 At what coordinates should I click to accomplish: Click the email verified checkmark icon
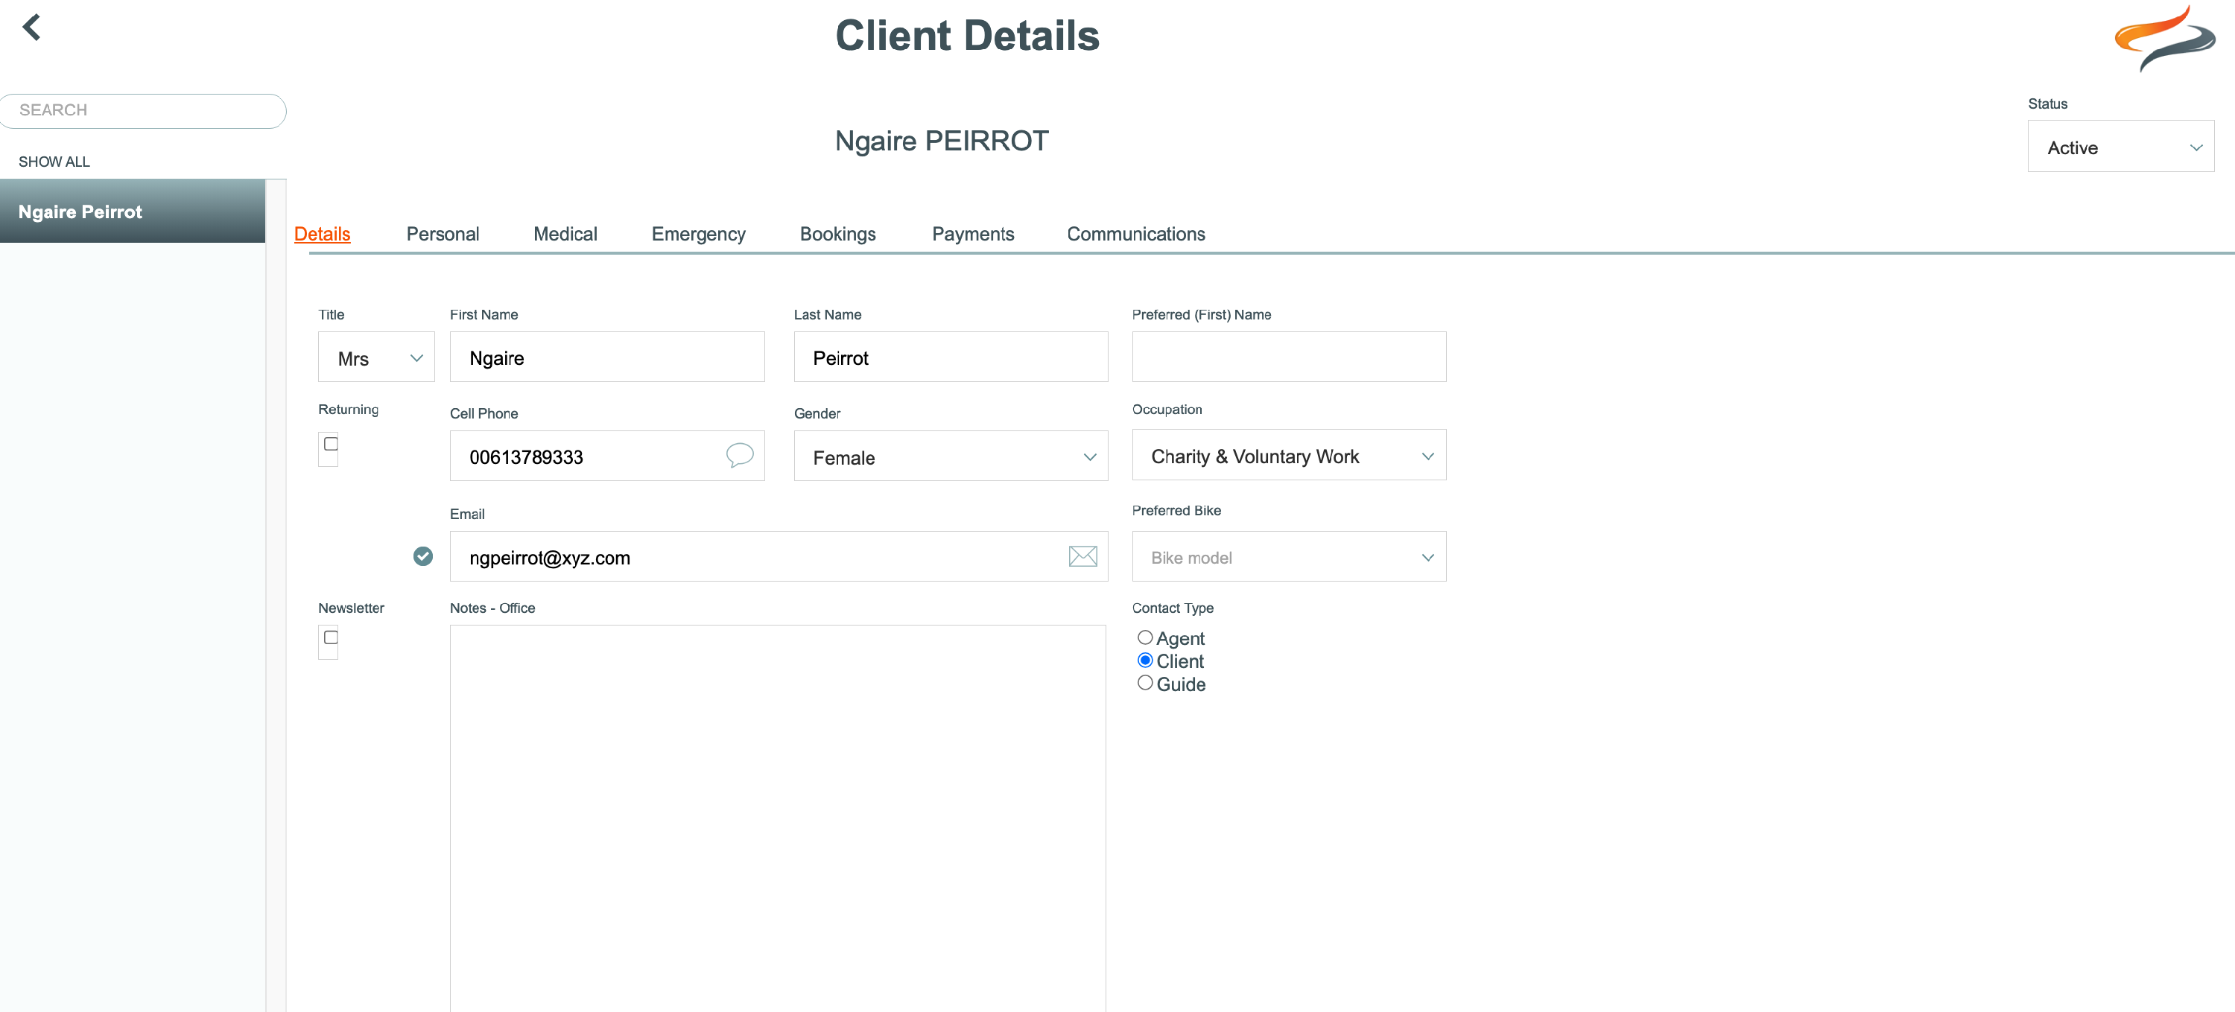tap(422, 556)
